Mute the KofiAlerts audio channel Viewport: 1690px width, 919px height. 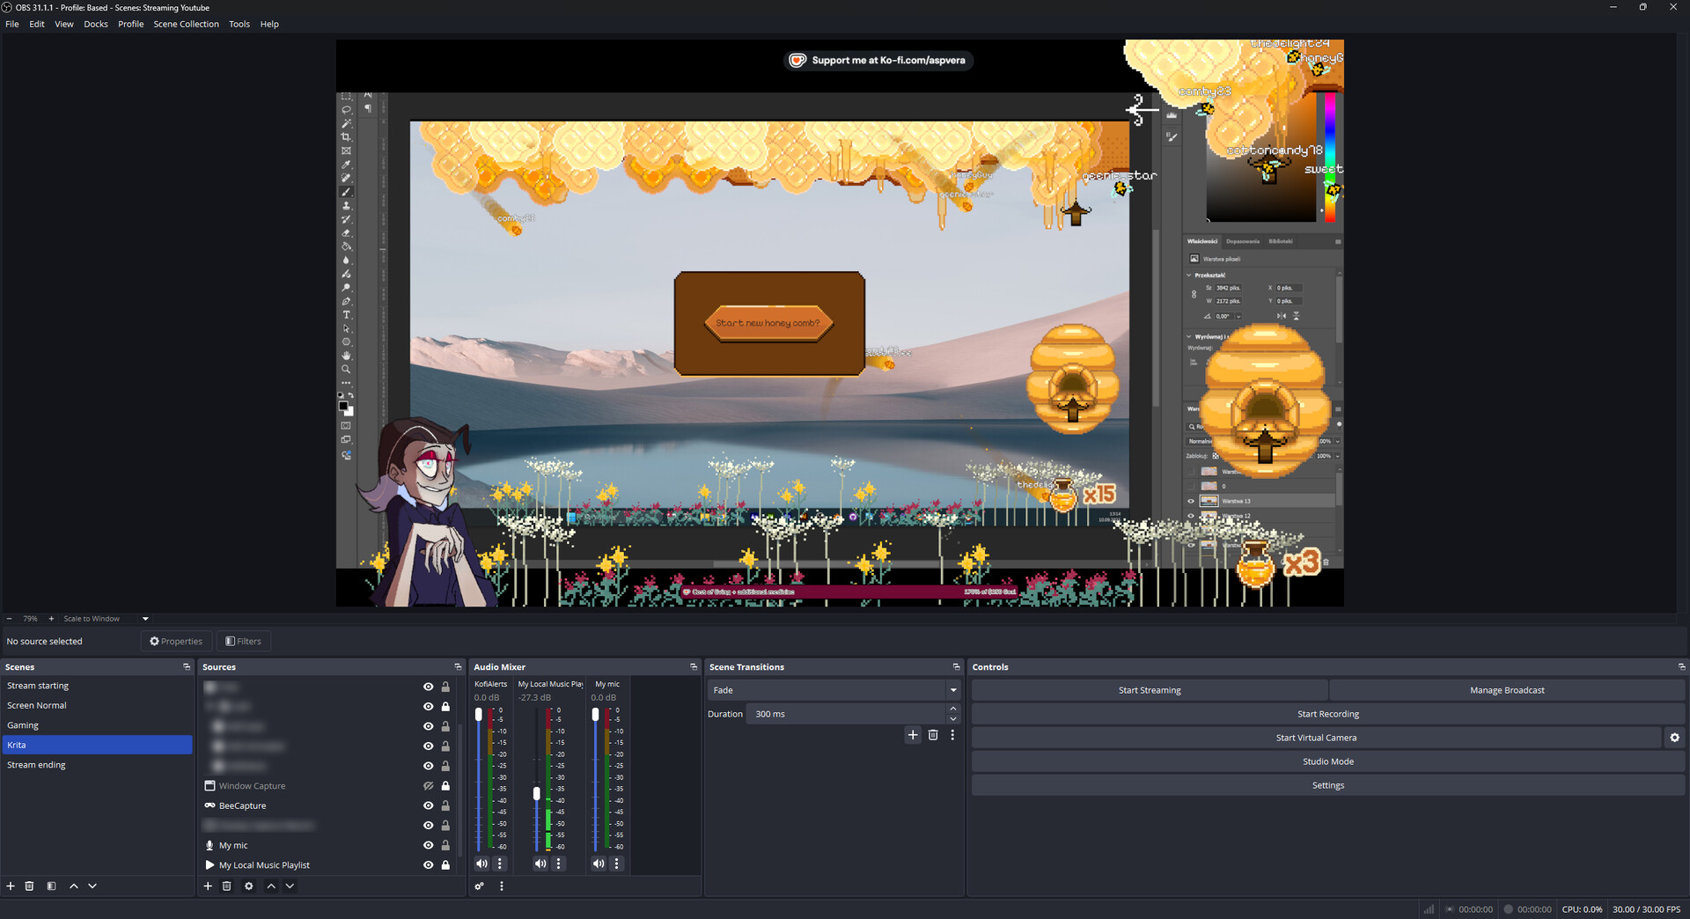tap(481, 864)
